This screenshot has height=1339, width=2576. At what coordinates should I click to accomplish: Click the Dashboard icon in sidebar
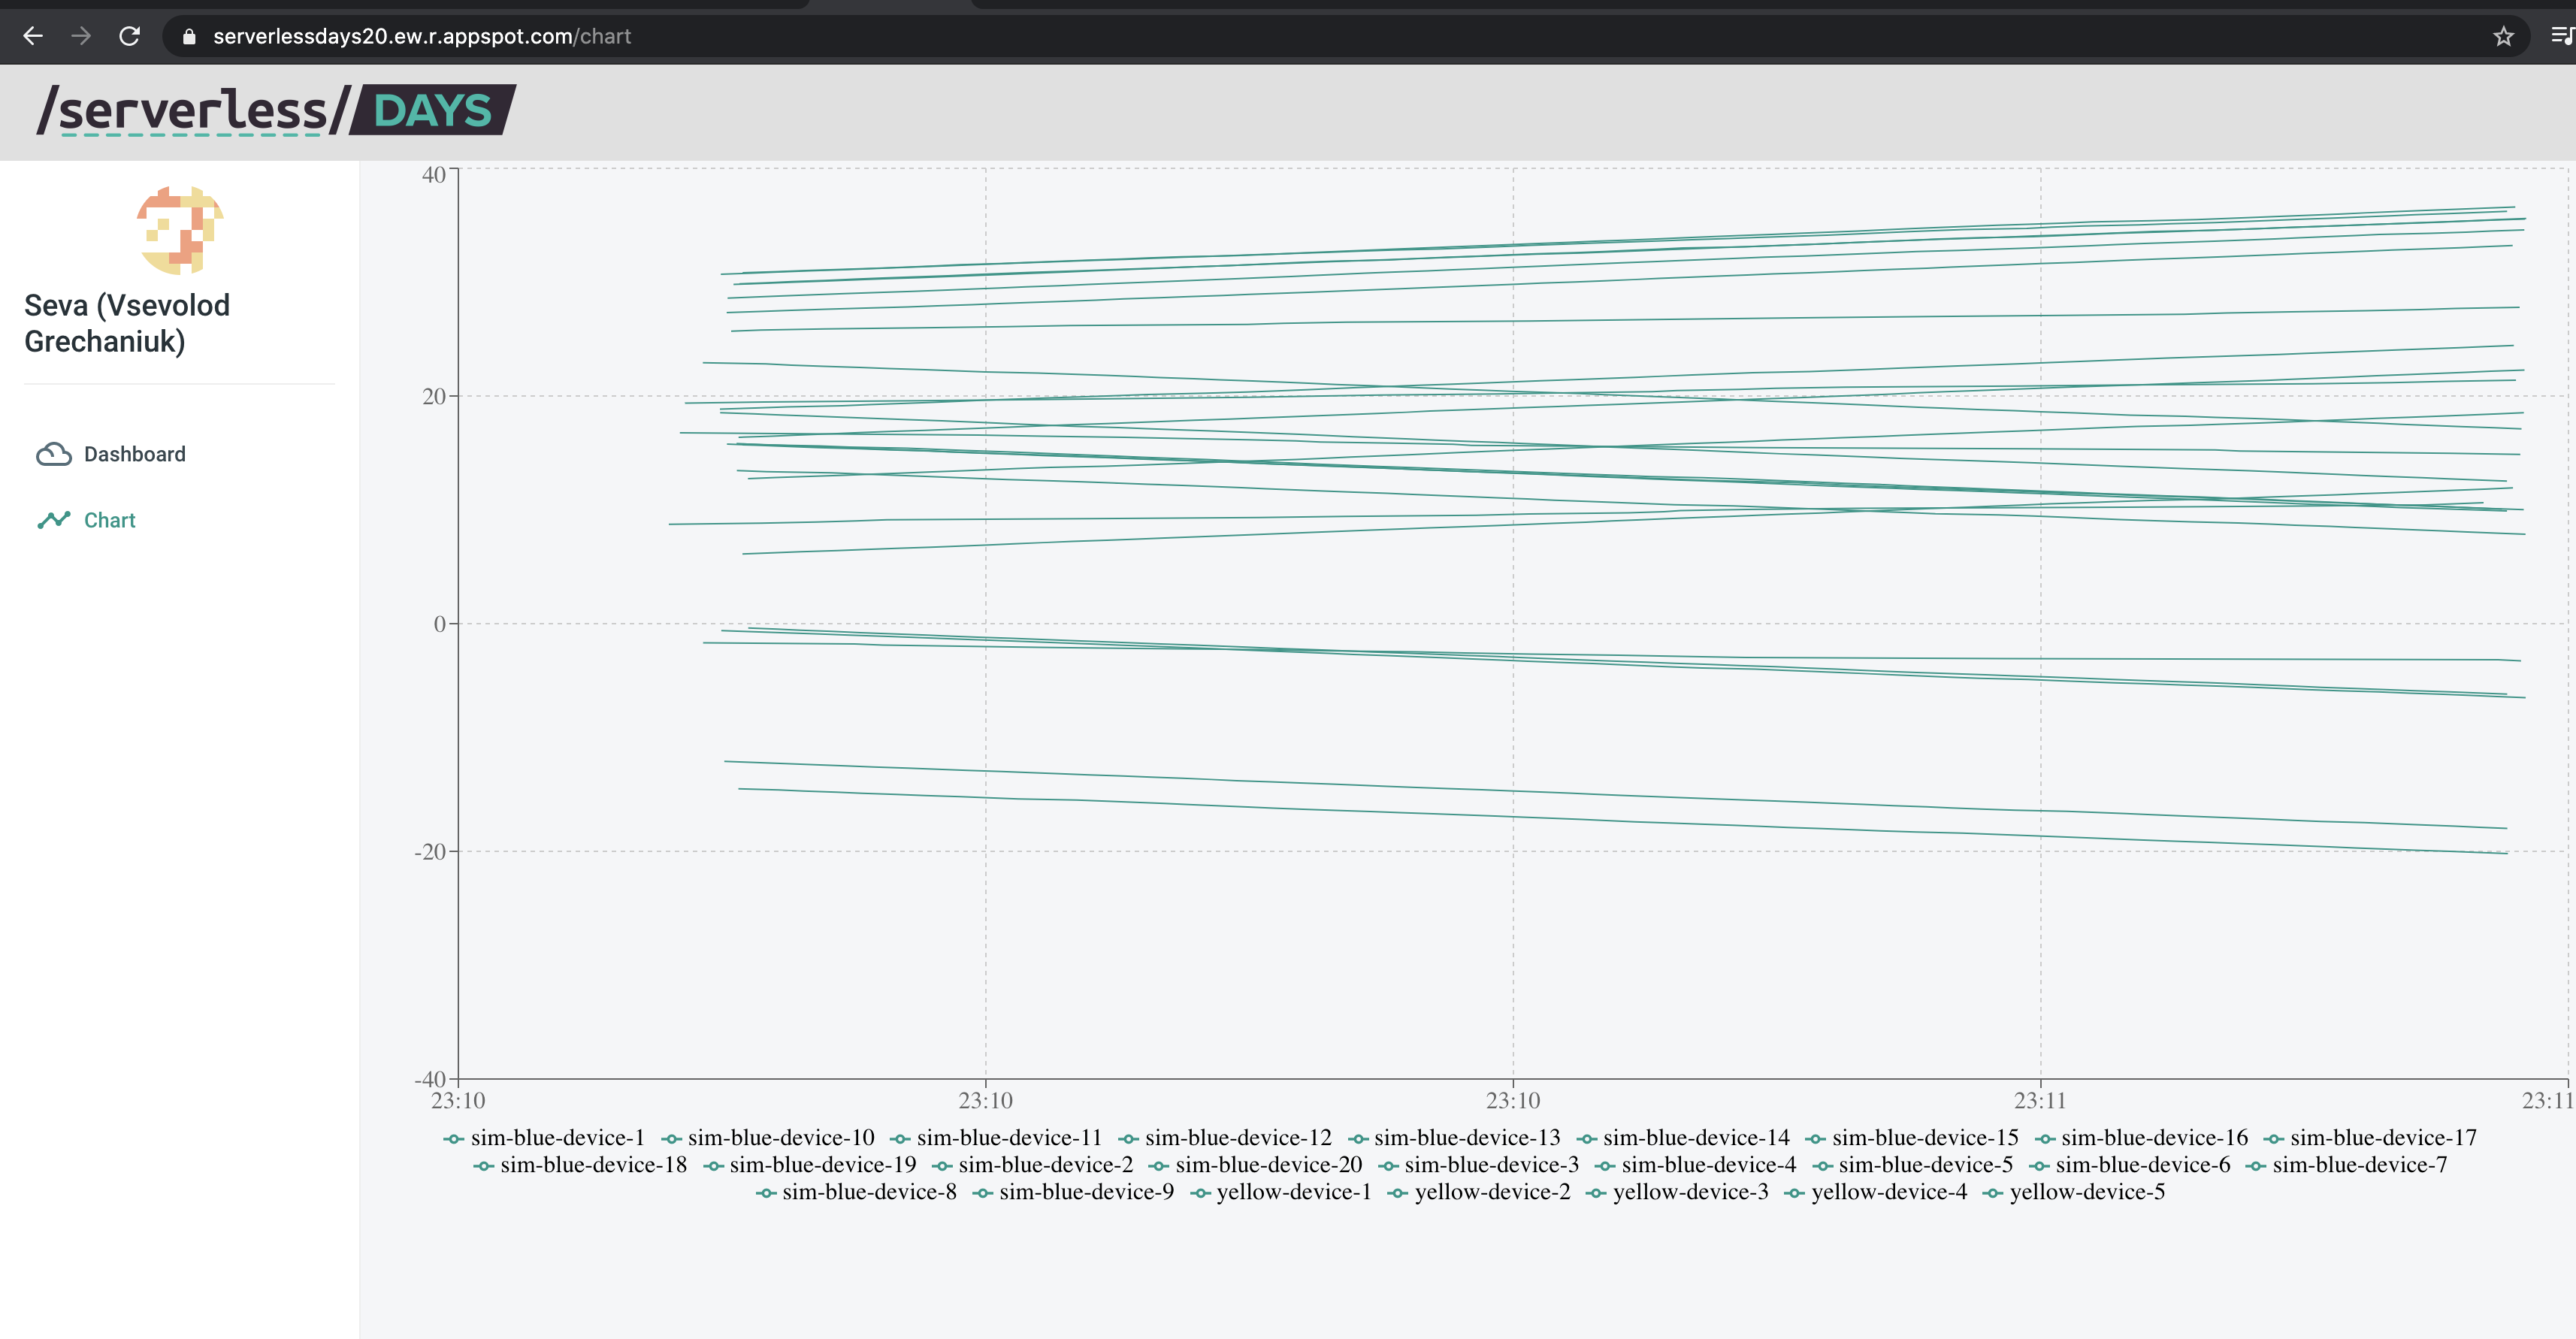[x=51, y=453]
